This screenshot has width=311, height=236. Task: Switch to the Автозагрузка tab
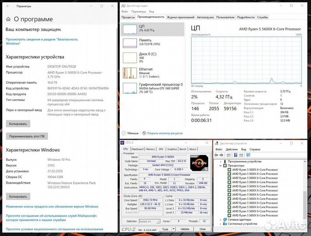pos(205,17)
